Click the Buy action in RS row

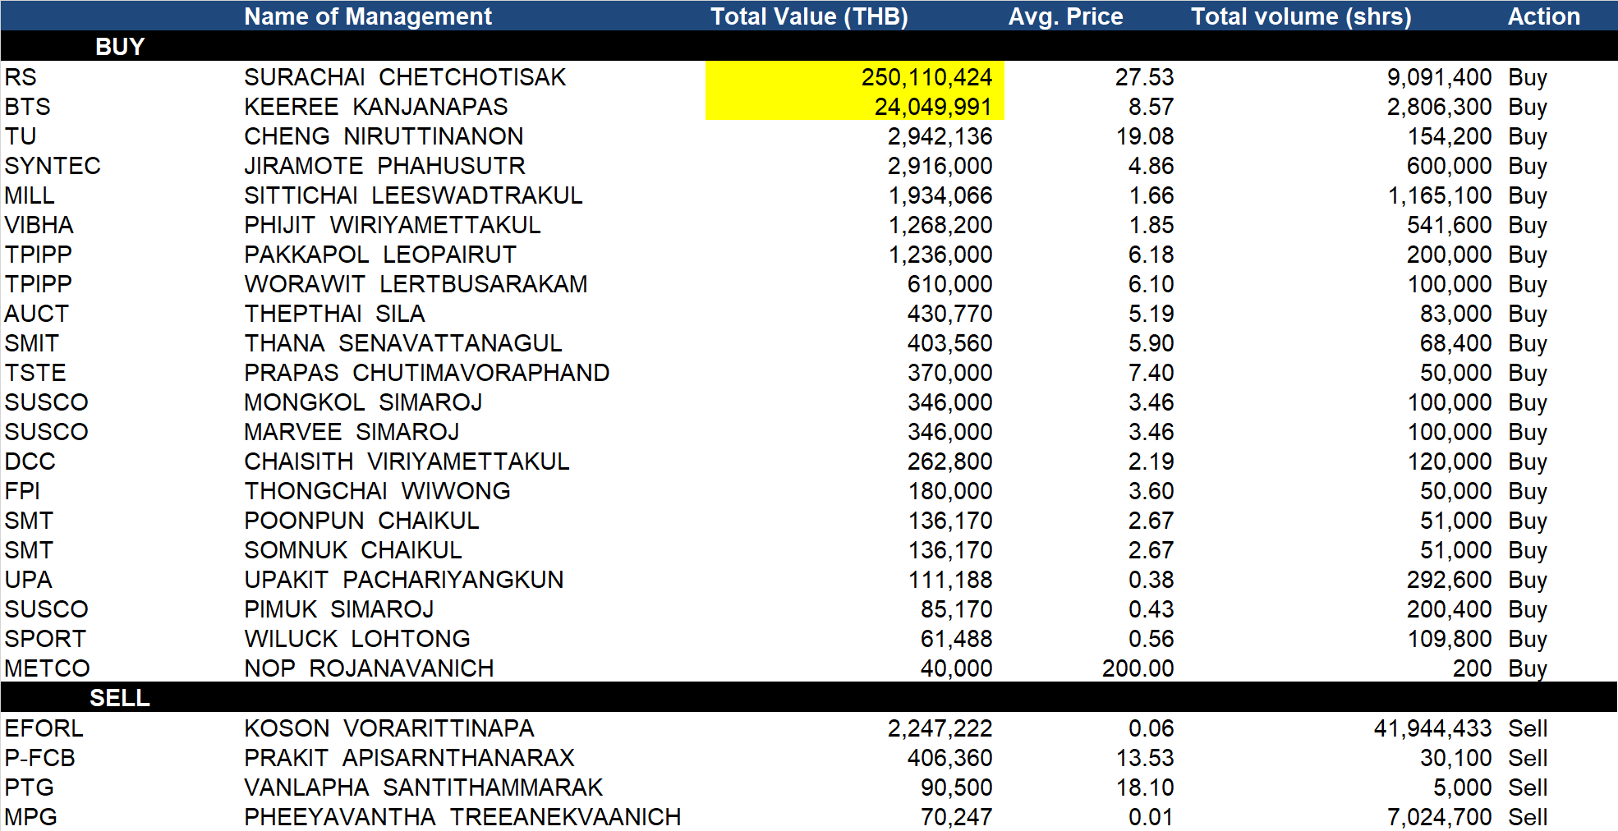coord(1528,77)
